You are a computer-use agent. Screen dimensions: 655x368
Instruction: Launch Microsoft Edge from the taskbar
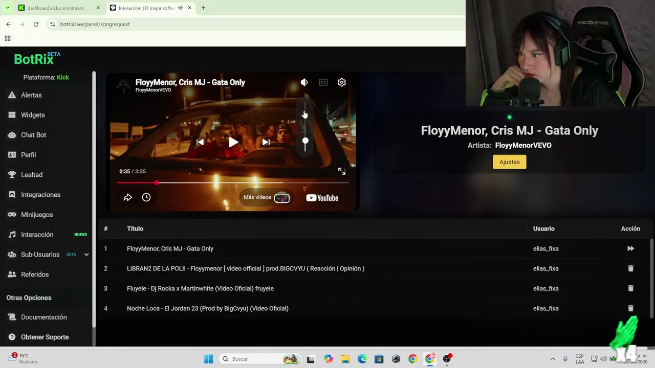[x=362, y=359]
